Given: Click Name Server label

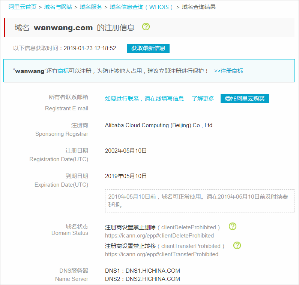Looking at the screenshot, I should [x=72, y=279].
